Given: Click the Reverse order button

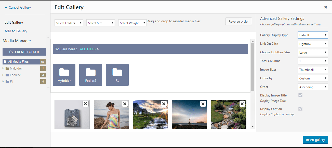Looking at the screenshot, I should [238, 21].
